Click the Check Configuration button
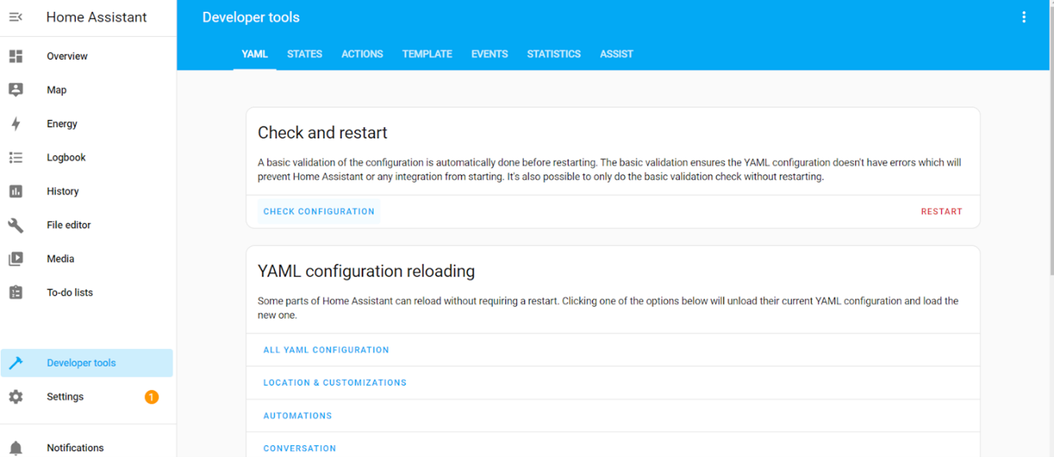 [x=319, y=211]
